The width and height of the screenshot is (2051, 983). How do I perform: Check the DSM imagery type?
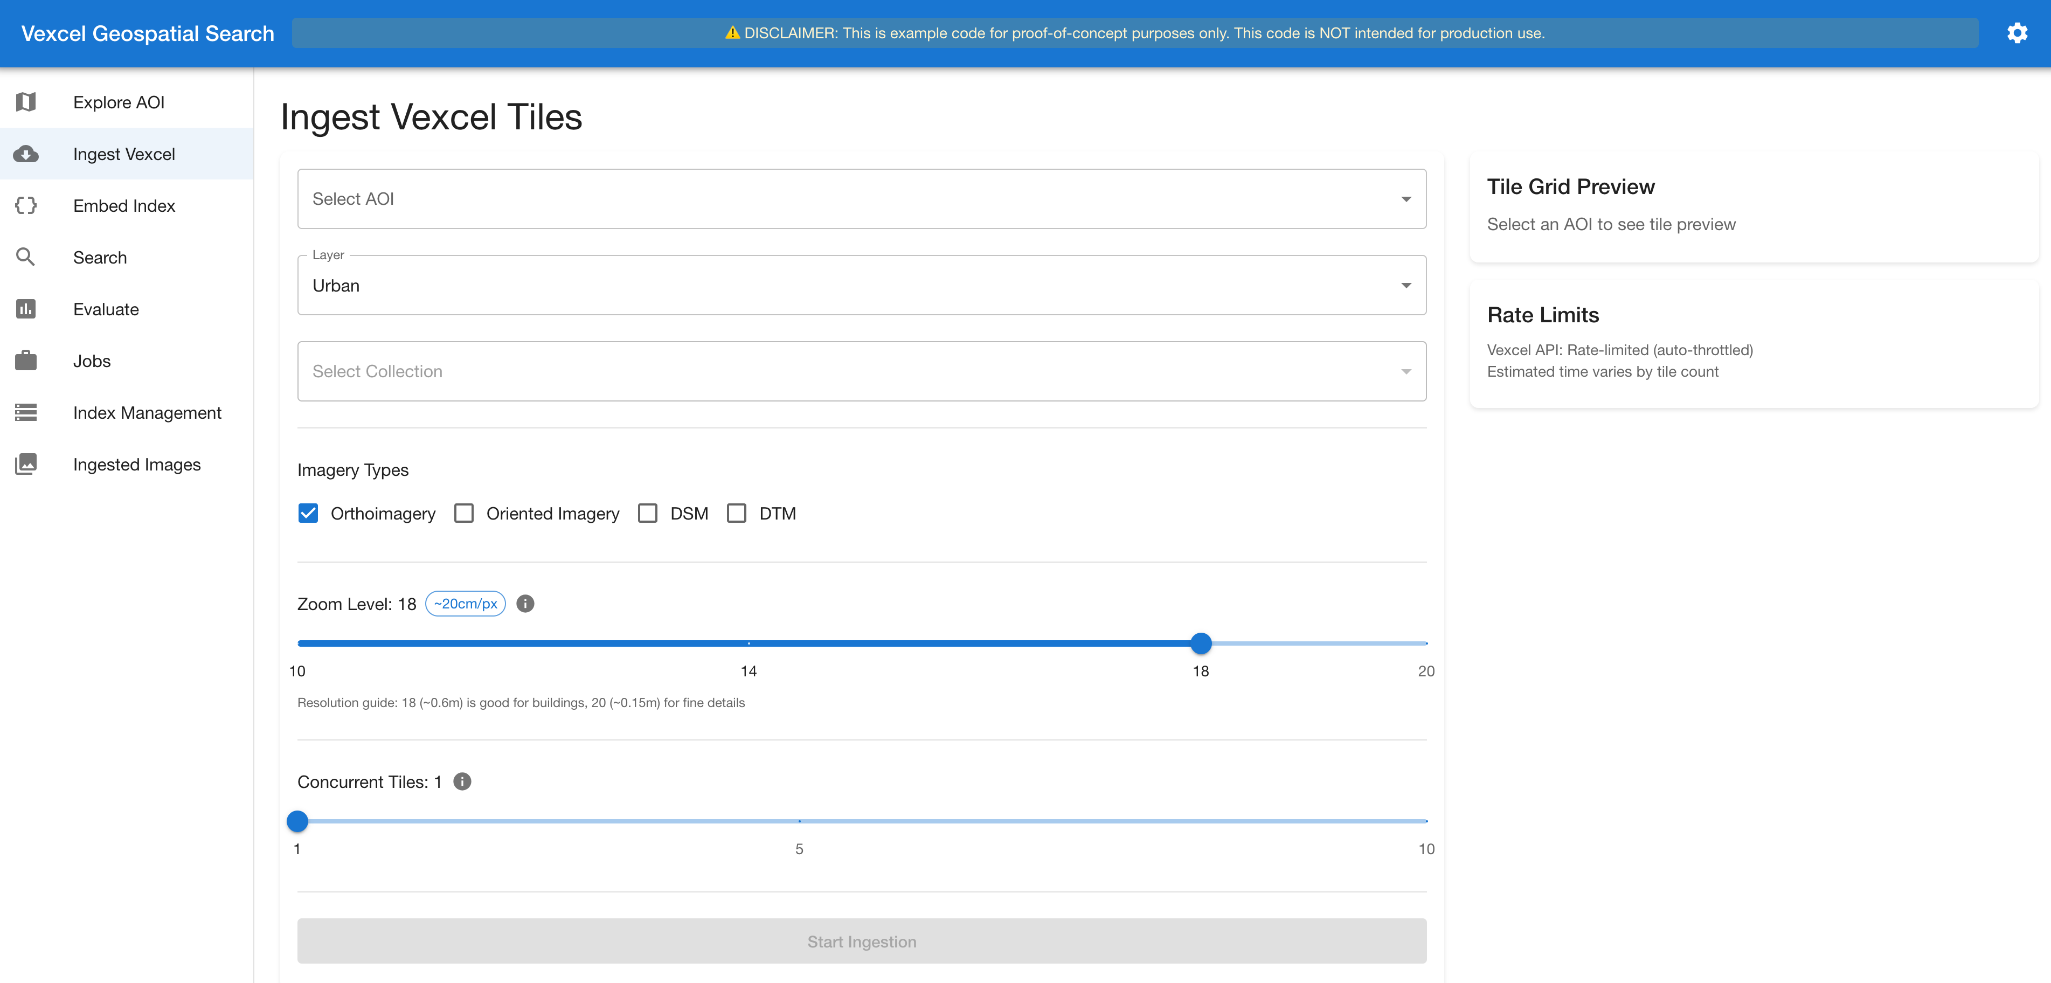point(648,514)
